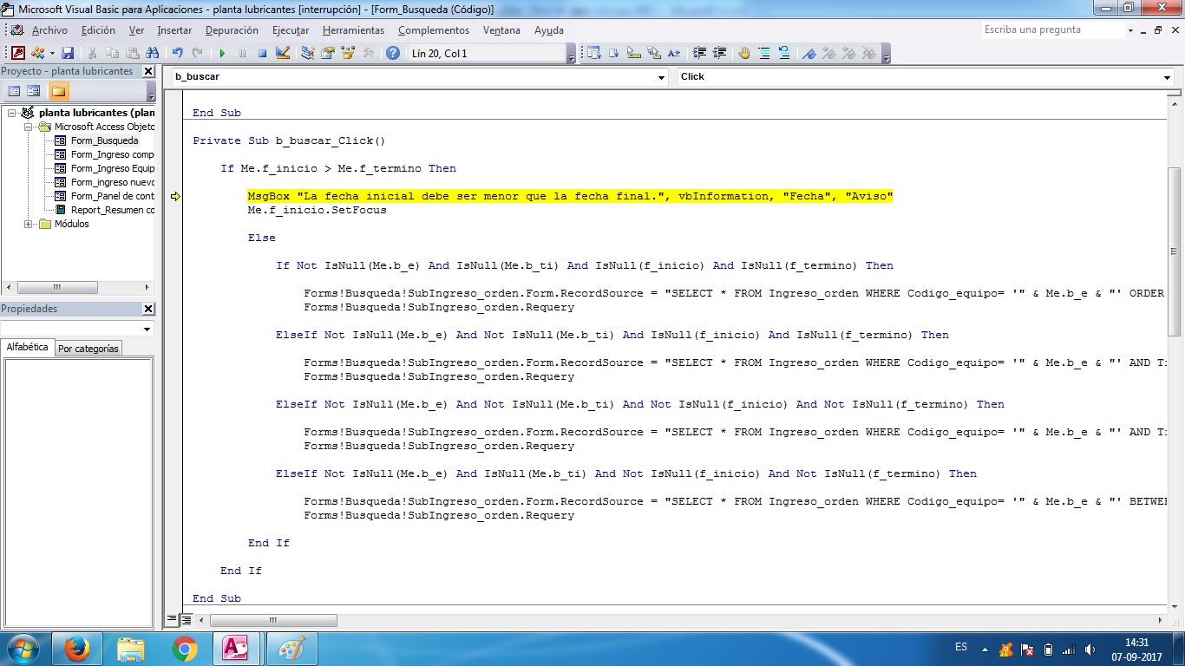Run the macro with the green play icon

pyautogui.click(x=222, y=53)
